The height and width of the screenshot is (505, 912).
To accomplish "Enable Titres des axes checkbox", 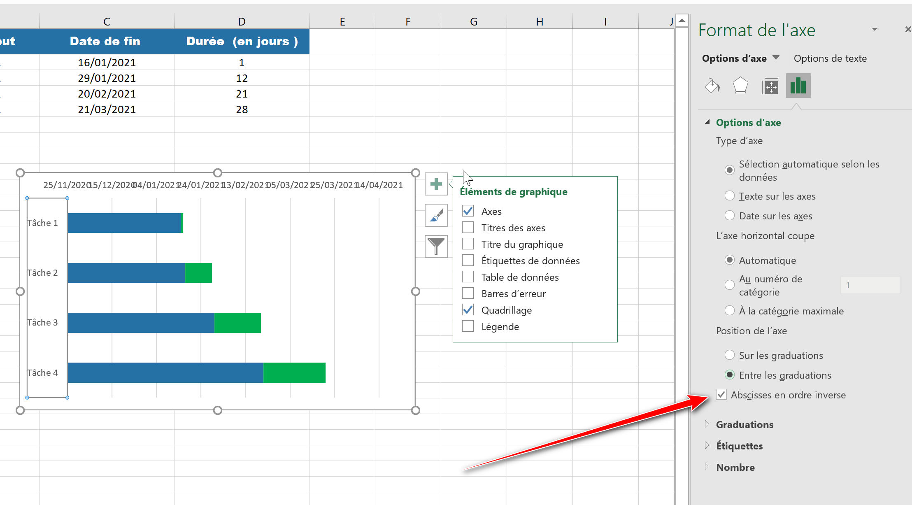I will (468, 227).
